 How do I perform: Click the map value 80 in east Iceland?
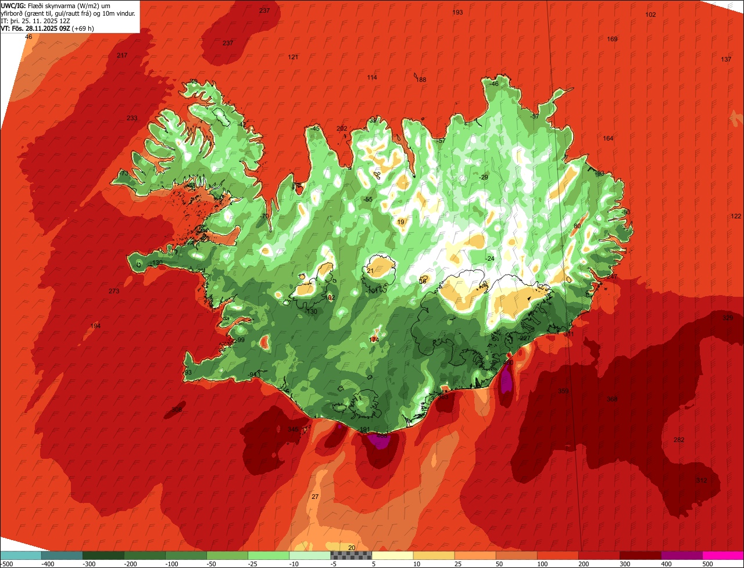pyautogui.click(x=577, y=226)
